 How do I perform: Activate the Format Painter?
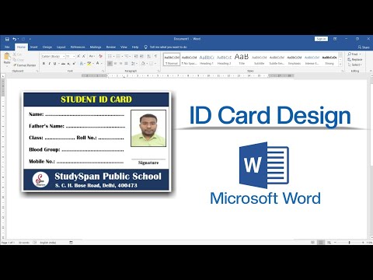(25, 65)
